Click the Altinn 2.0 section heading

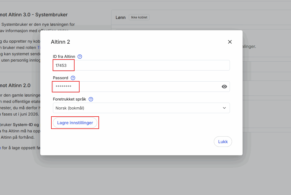[x=15, y=85]
